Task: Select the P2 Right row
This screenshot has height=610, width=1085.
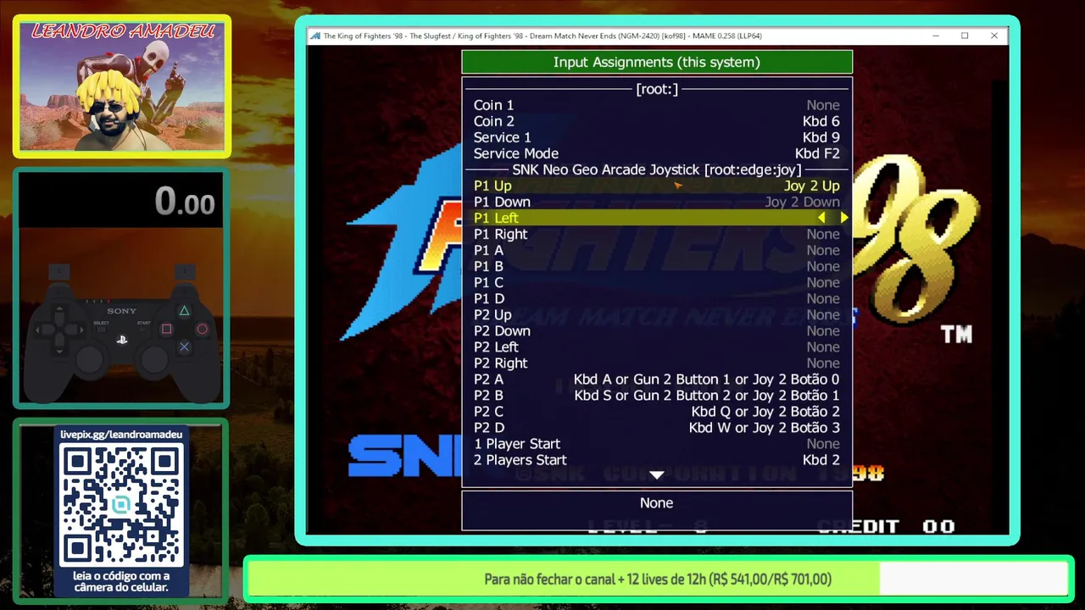Action: [657, 363]
